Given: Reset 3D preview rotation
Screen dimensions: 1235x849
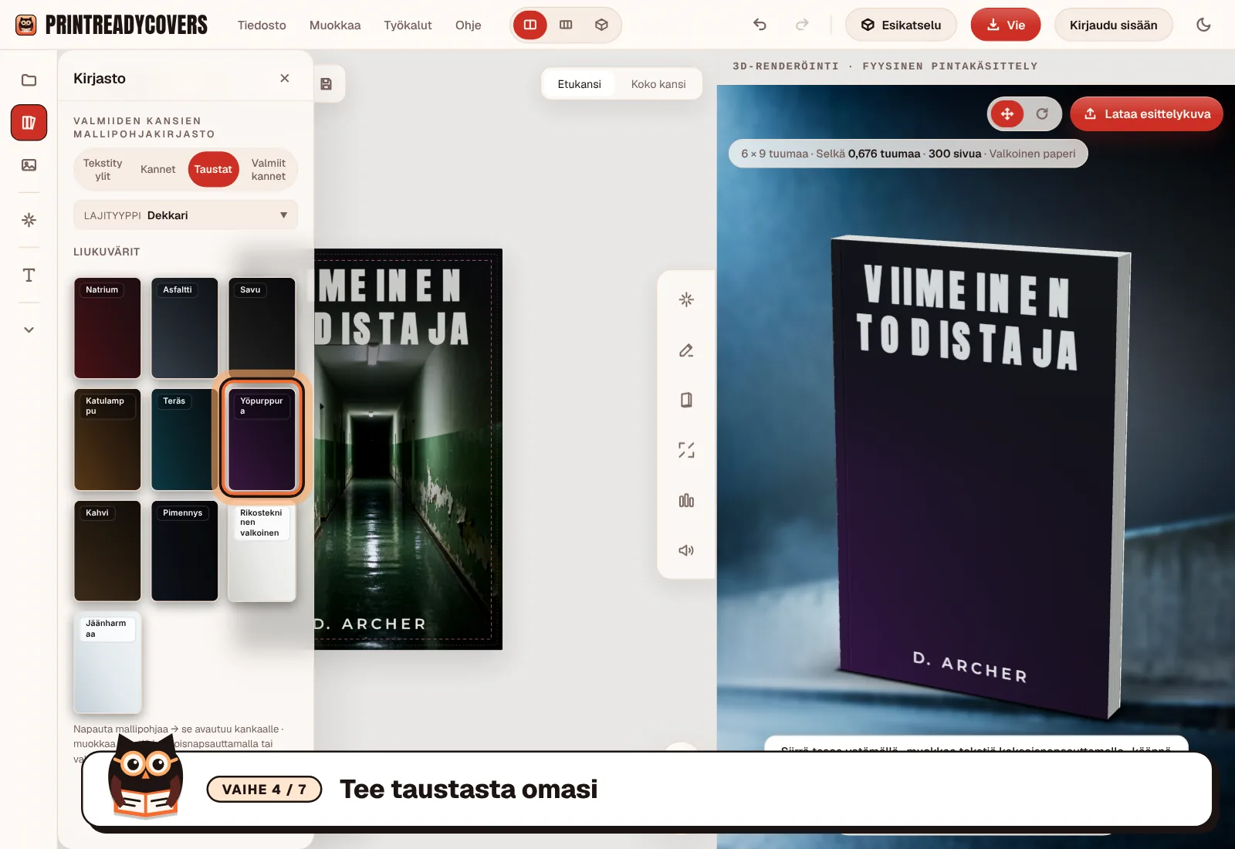Looking at the screenshot, I should pos(1042,114).
